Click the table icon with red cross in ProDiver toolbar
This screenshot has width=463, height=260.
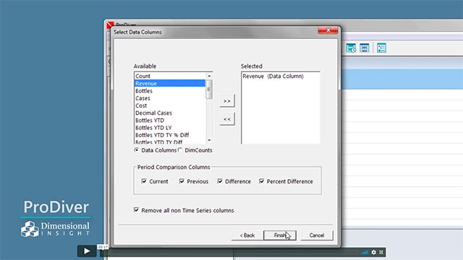tap(365, 48)
